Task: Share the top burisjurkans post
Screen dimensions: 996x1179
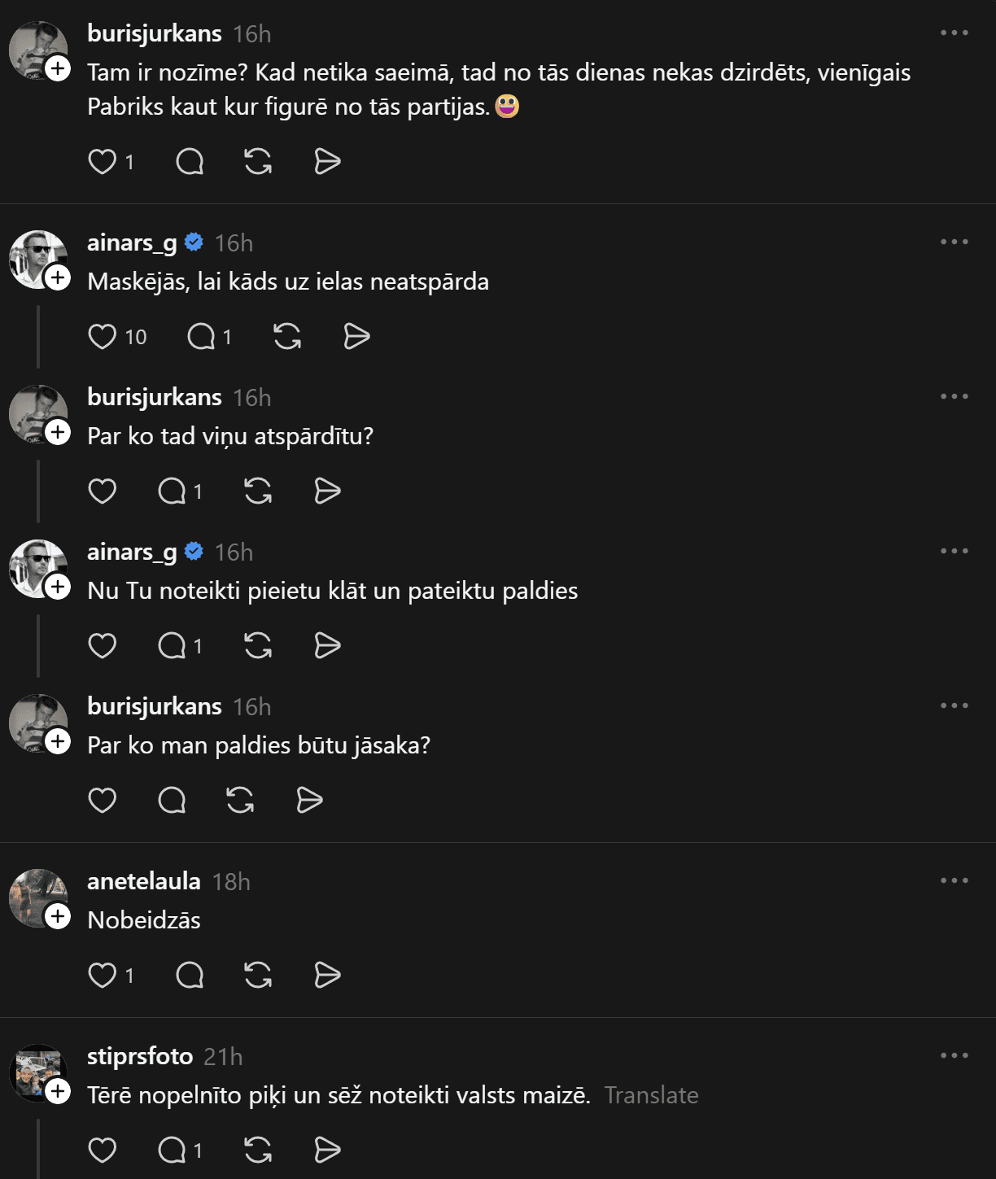Action: [327, 162]
